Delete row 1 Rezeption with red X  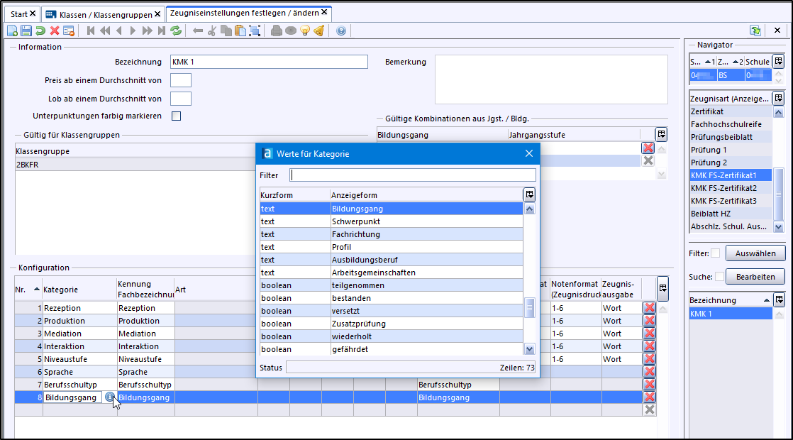(x=648, y=308)
